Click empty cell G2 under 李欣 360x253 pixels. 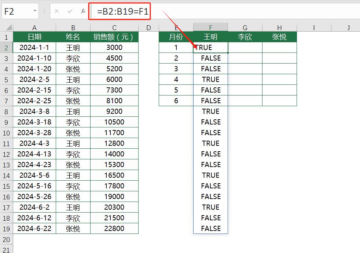pos(245,48)
